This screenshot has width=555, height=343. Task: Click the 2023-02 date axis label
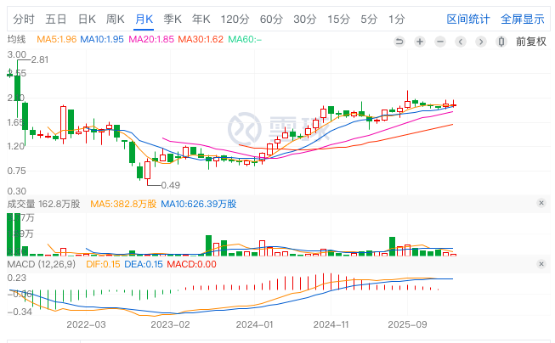[170, 324]
